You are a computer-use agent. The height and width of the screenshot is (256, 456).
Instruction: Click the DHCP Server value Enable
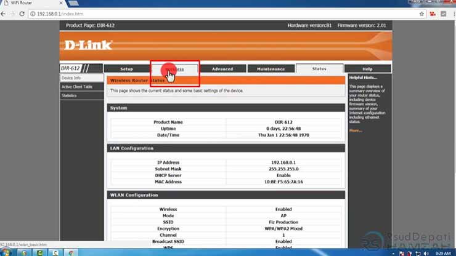283,175
